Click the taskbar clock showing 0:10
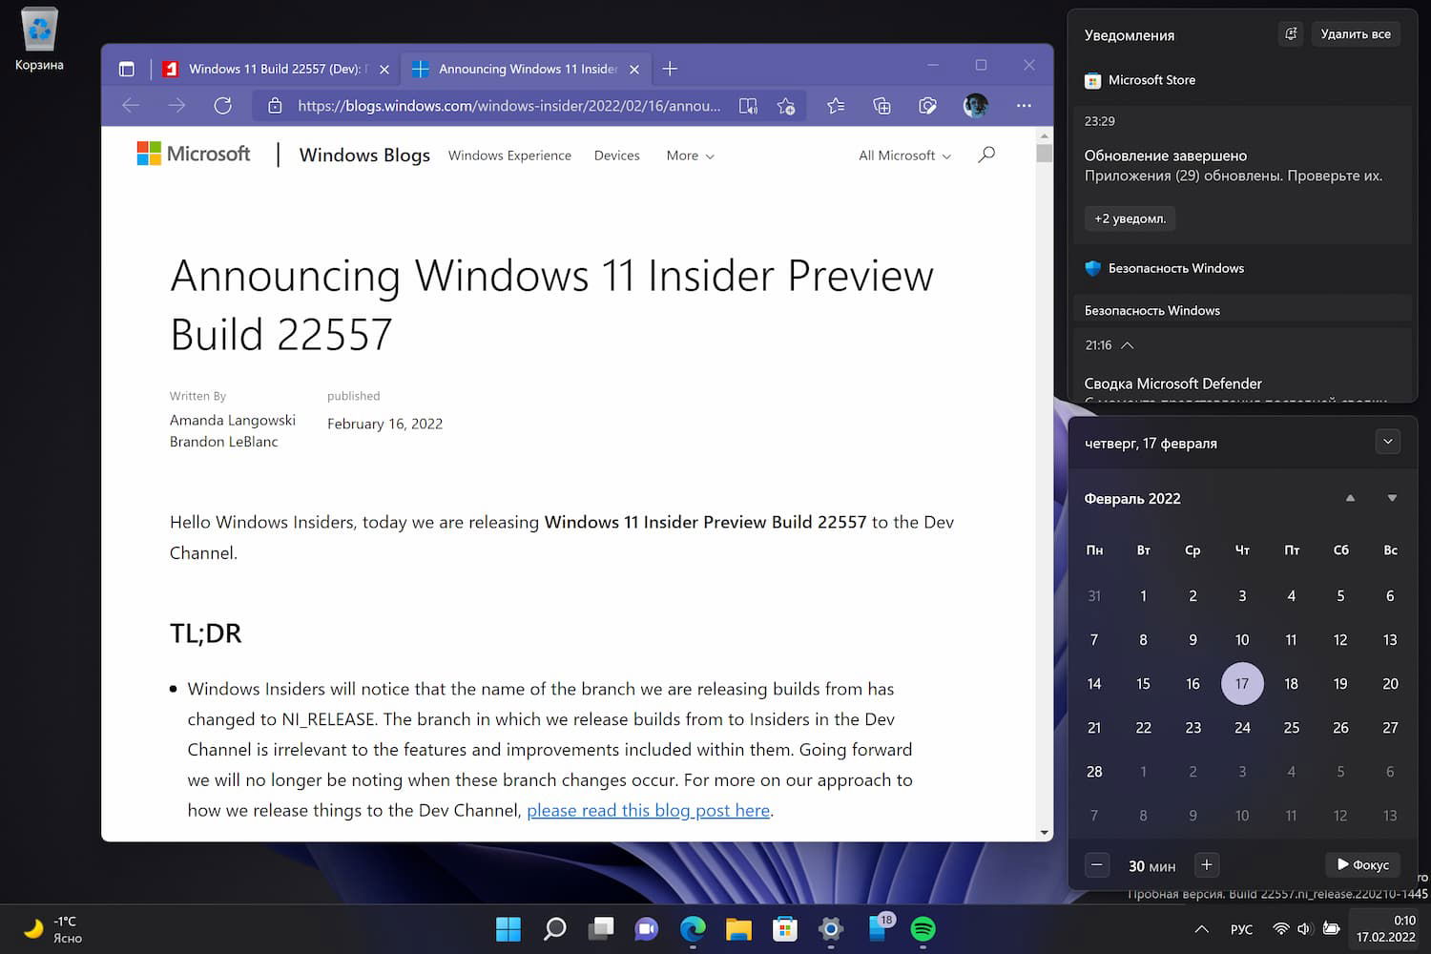Screen dimensions: 1431x954 (x=1386, y=929)
